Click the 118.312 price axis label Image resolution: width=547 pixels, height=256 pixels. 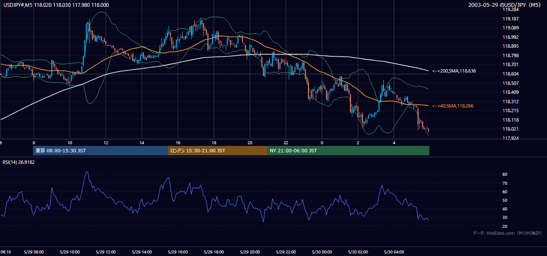[x=511, y=102]
